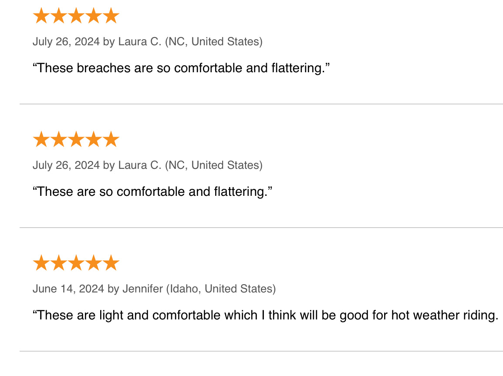The height and width of the screenshot is (376, 503).
Task: Click first star of Jennifer's review
Action: [x=41, y=263]
